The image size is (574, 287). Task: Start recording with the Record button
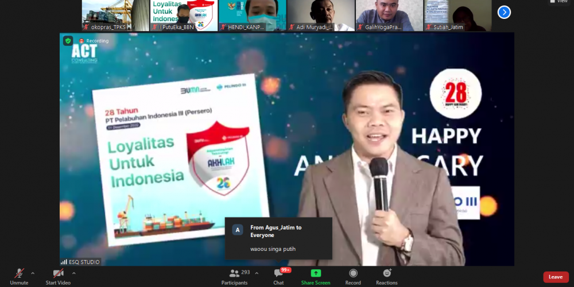[353, 274]
